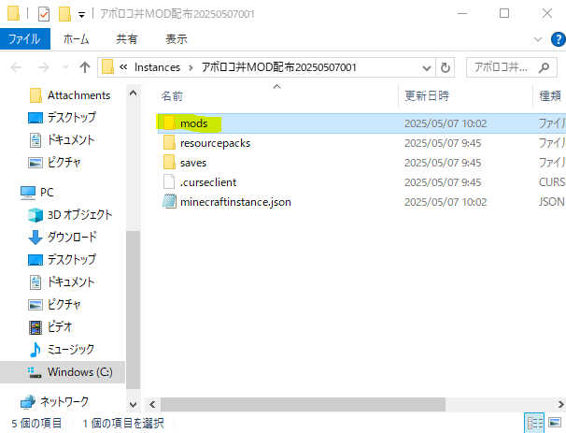Go forward with the forward arrow
This screenshot has width=566, height=433.
[44, 67]
